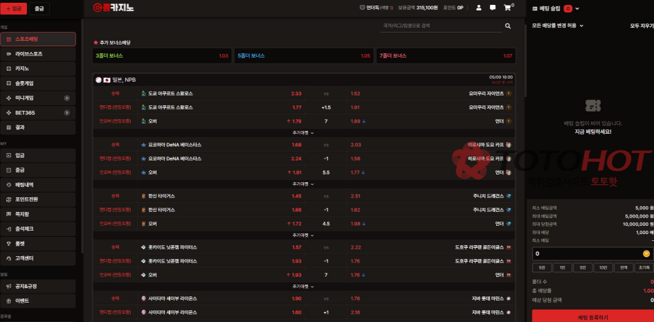Open 출석체크 in the sidebar
The image size is (654, 322).
point(38,229)
